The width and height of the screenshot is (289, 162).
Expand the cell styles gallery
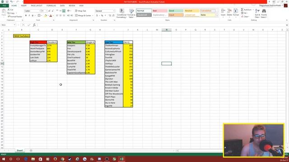tap(217, 16)
